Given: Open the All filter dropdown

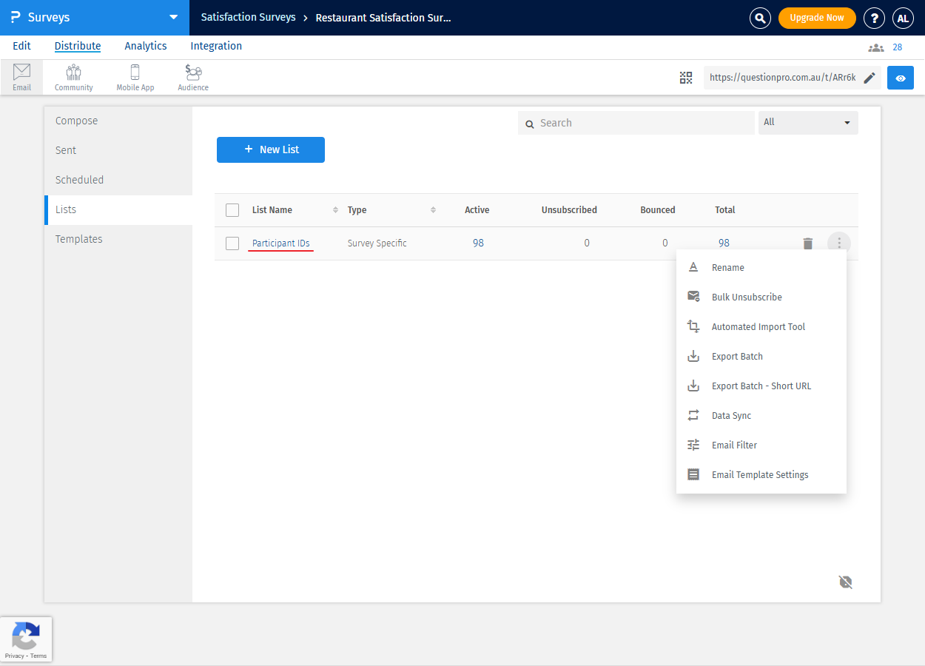Looking at the screenshot, I should pos(808,123).
